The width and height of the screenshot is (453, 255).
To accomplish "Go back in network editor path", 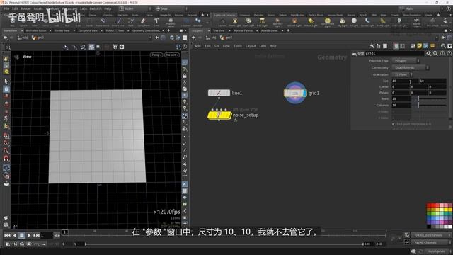I will [193, 38].
